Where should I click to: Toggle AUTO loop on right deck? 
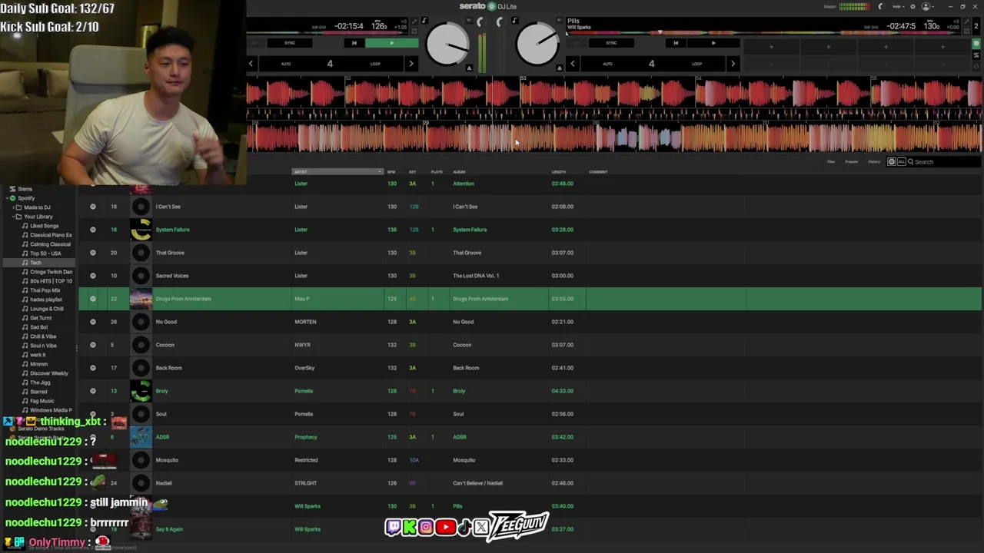[607, 64]
